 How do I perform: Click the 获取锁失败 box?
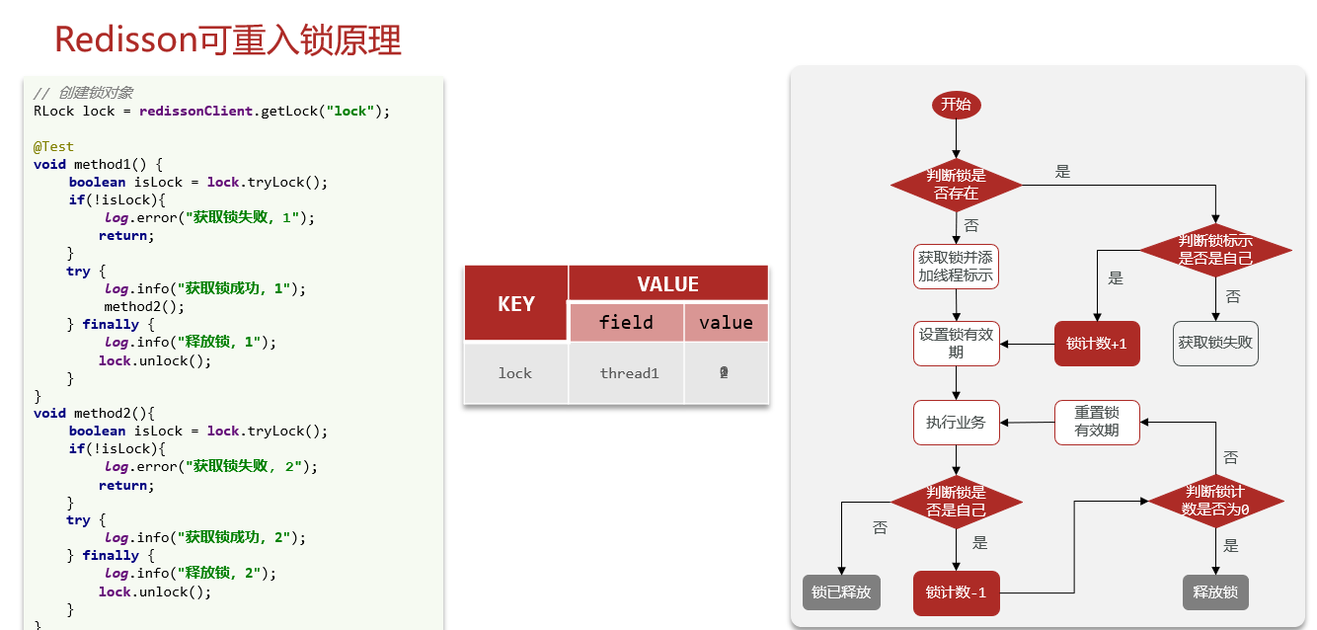tap(1215, 344)
